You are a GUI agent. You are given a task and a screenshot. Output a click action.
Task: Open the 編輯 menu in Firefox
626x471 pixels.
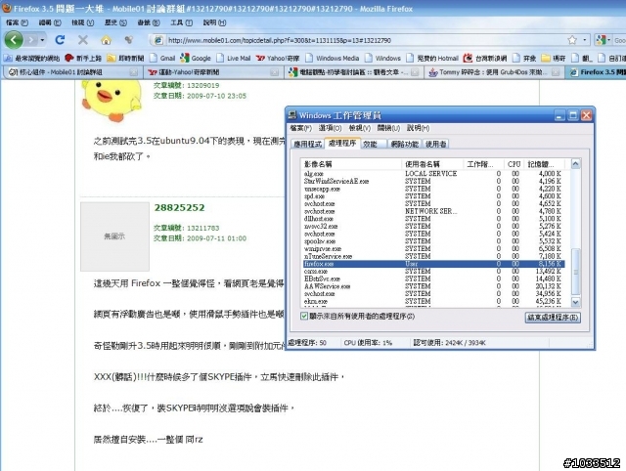point(50,22)
